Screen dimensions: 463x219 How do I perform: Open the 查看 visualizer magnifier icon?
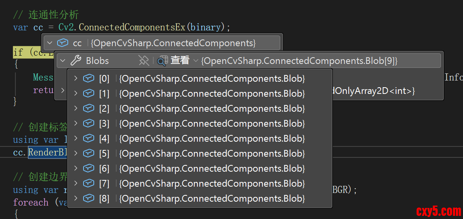pos(162,61)
